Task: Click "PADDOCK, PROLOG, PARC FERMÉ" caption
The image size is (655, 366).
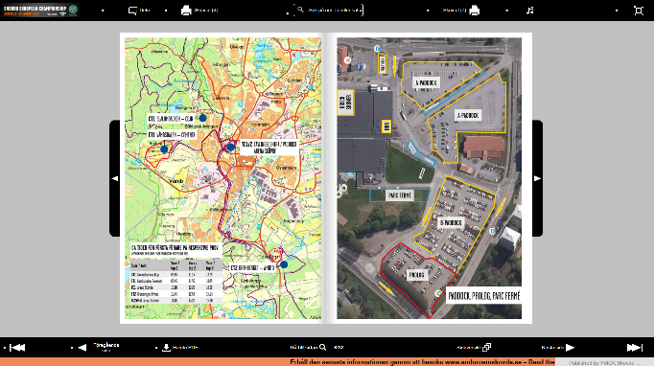Action: [x=483, y=296]
